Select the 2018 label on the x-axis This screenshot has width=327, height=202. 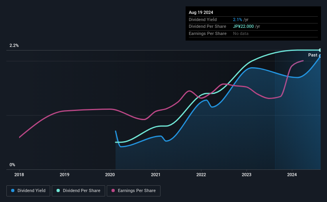(x=19, y=175)
